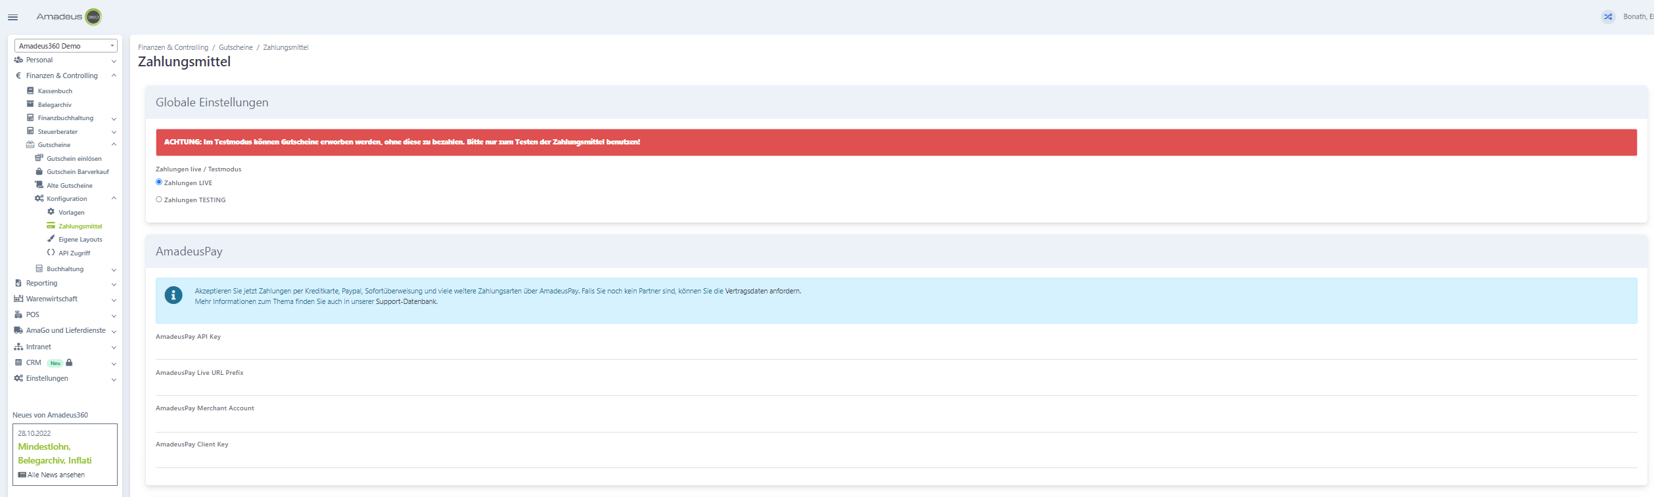Click the AmaGo truck icon
The height and width of the screenshot is (497, 1654).
18,330
